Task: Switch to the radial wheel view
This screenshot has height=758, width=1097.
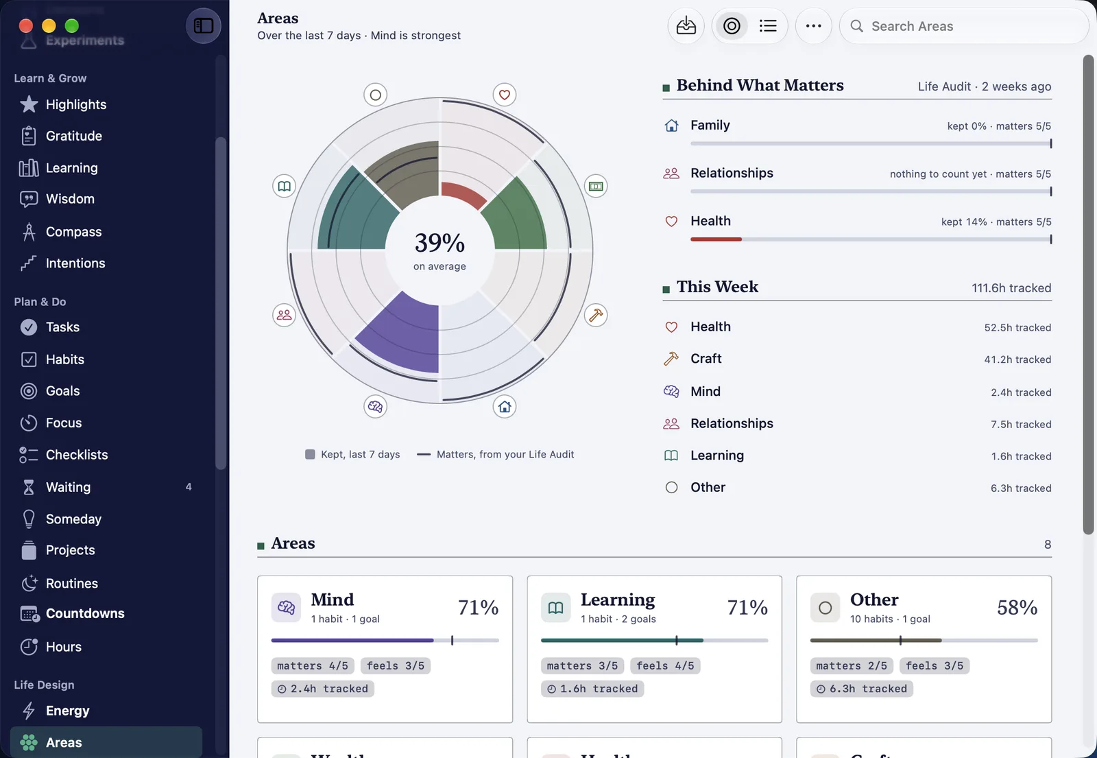Action: [x=732, y=26]
